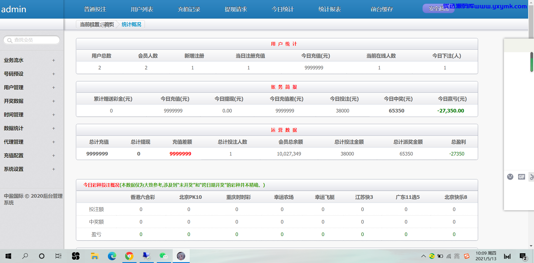
Task: Click 当前位置 首页 breadcrumb link
Action: pyautogui.click(x=97, y=24)
